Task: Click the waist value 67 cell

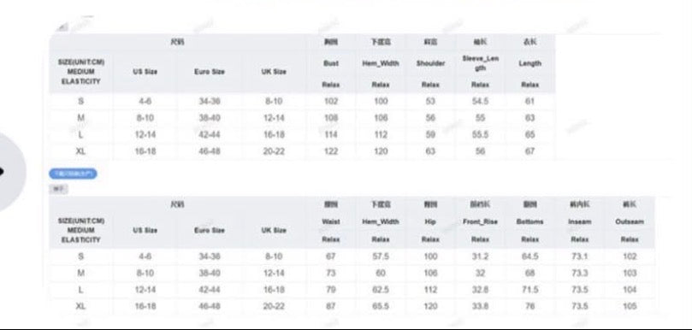Action: pos(331,256)
